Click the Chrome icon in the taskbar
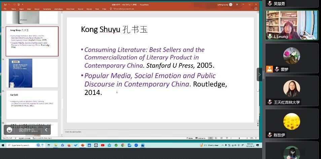The image size is (321, 159). (122, 145)
